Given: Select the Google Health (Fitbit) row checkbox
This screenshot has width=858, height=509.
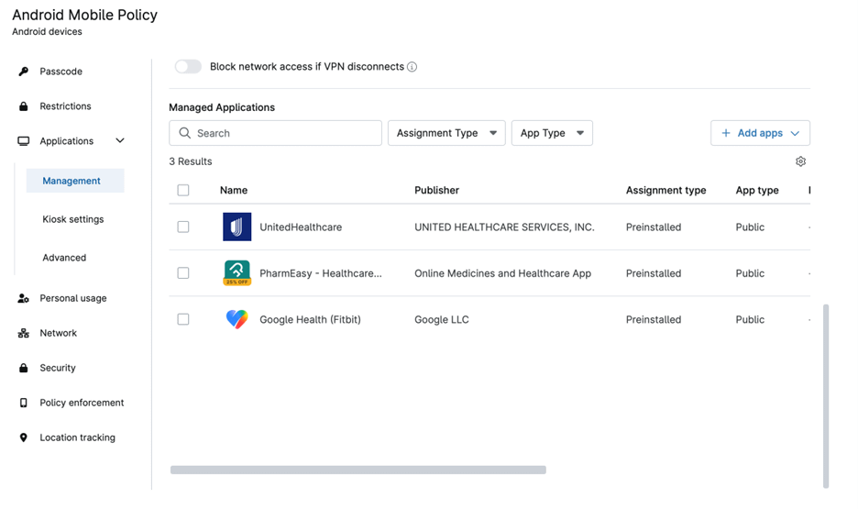Looking at the screenshot, I should [183, 319].
